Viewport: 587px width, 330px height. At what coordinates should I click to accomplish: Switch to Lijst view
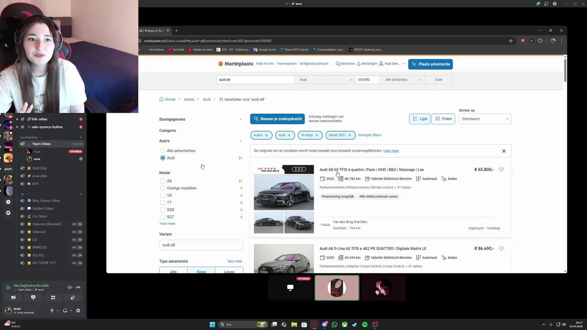click(420, 119)
